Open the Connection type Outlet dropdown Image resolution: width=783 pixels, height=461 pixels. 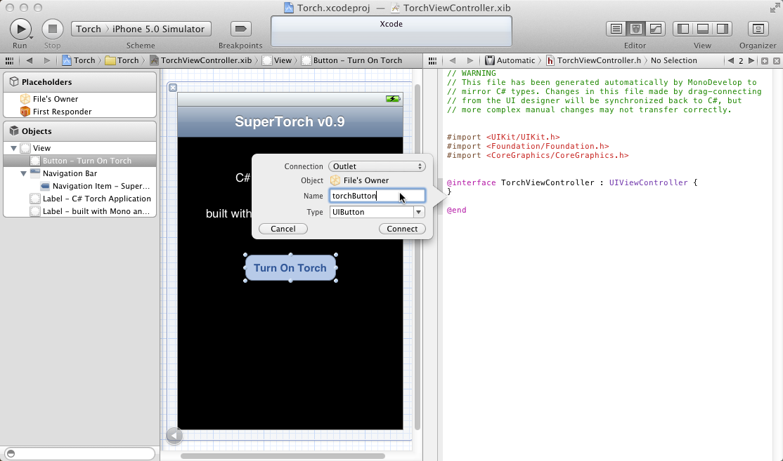click(x=377, y=166)
